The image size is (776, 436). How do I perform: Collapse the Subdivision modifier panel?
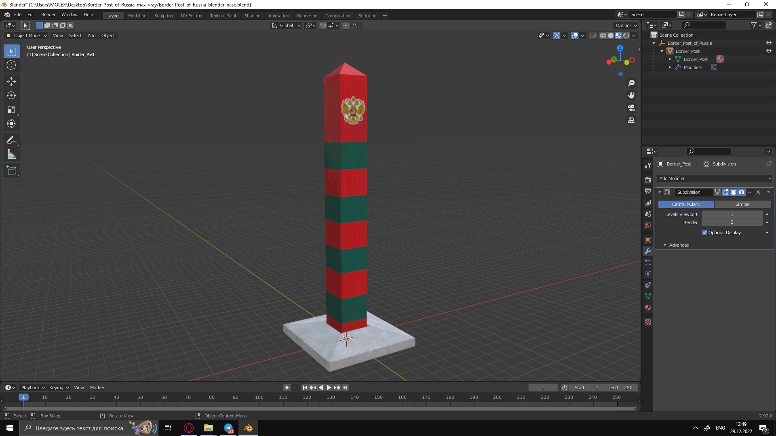(x=660, y=192)
